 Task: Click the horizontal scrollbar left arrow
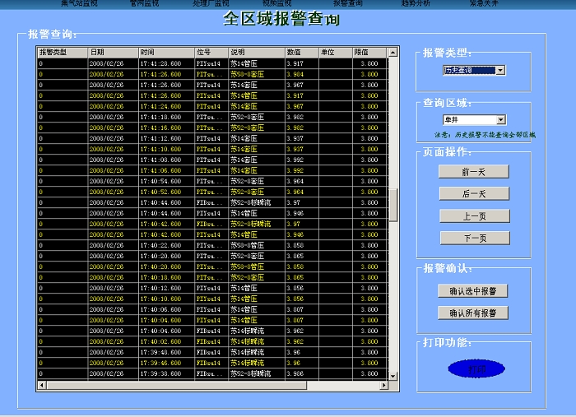coord(41,385)
